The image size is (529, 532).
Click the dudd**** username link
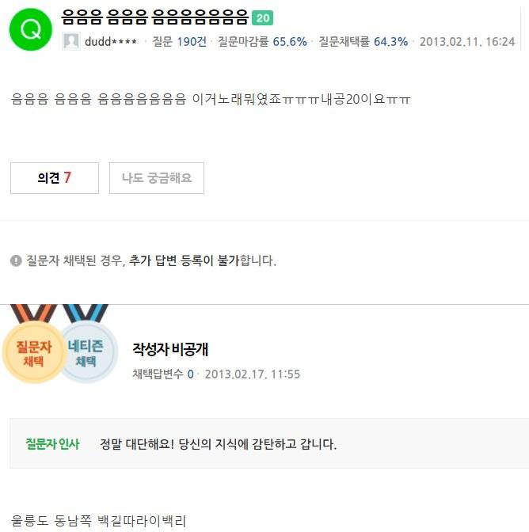pos(111,42)
